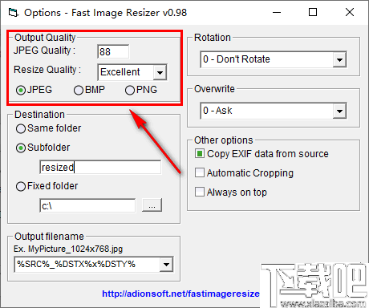This screenshot has height=308, width=369.
Task: Click the JPEG Quality input field
Action: pyautogui.click(x=113, y=51)
